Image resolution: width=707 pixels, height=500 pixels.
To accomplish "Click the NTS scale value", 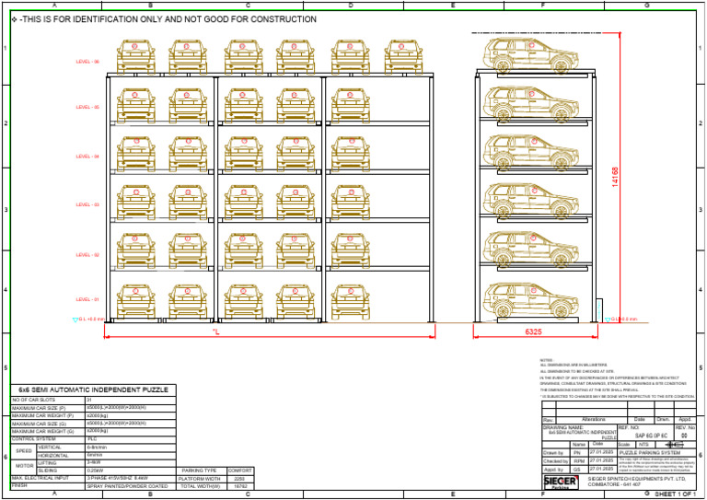I will tap(643, 445).
